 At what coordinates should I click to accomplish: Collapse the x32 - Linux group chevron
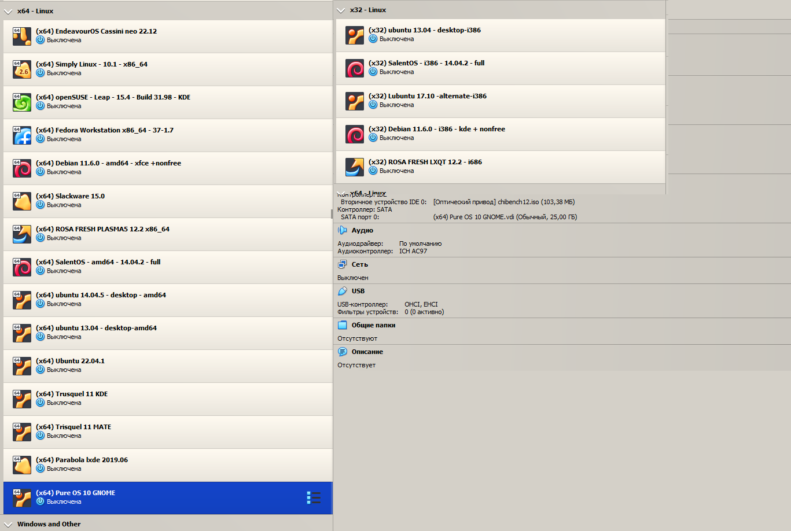pyautogui.click(x=341, y=10)
